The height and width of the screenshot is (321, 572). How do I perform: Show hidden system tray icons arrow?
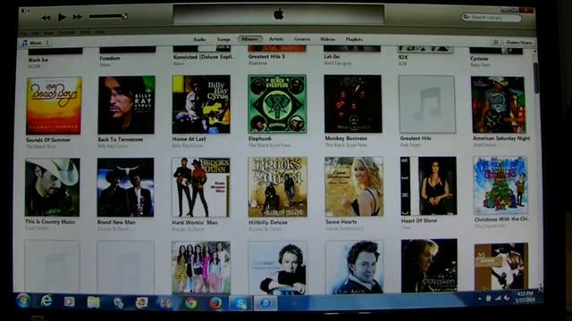coord(479,299)
